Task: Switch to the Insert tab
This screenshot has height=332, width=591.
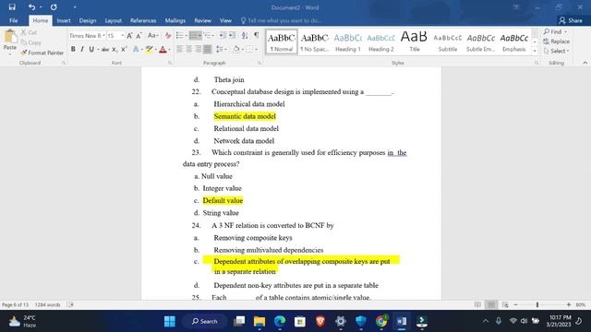Action: (x=64, y=20)
